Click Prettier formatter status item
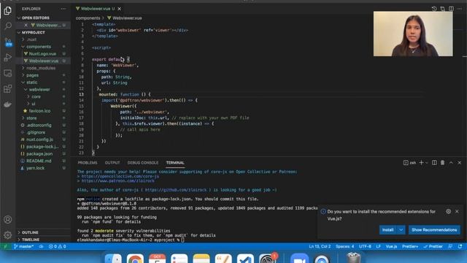The width and height of the screenshot is (467, 263). coord(433,247)
